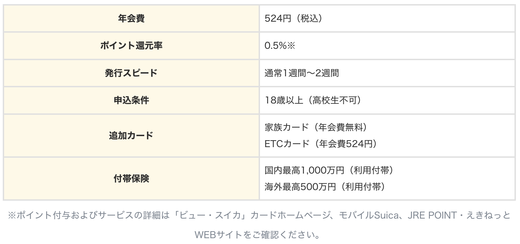Viewport: 520px width, 244px height.
Task: Click the 追加カード header cell
Action: pyautogui.click(x=131, y=135)
